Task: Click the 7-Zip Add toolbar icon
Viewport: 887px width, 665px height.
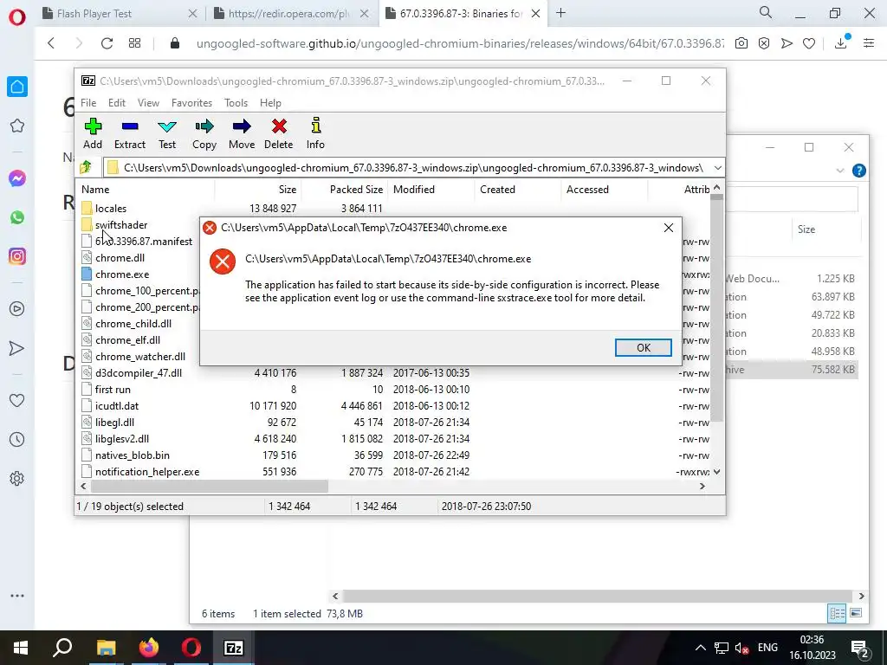Action: coord(93,126)
